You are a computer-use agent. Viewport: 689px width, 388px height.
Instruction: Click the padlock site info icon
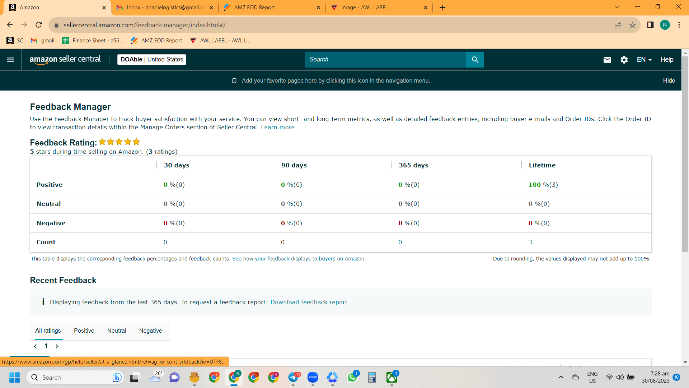coord(56,25)
